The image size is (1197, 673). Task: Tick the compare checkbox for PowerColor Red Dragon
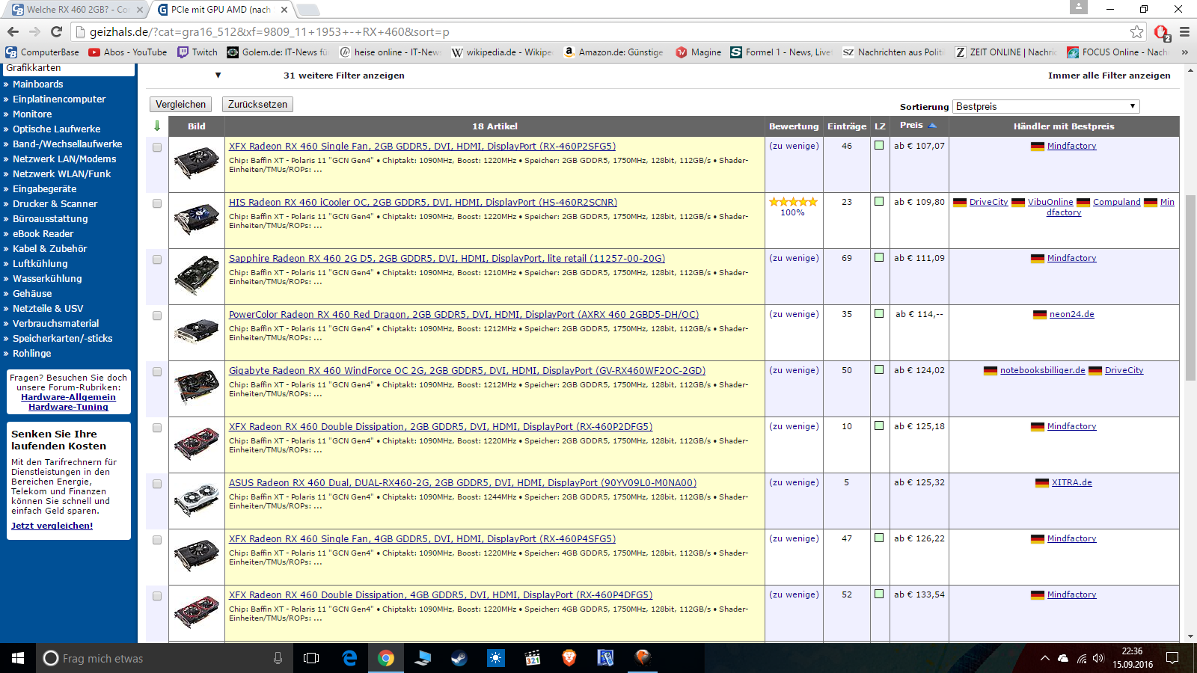click(x=157, y=316)
